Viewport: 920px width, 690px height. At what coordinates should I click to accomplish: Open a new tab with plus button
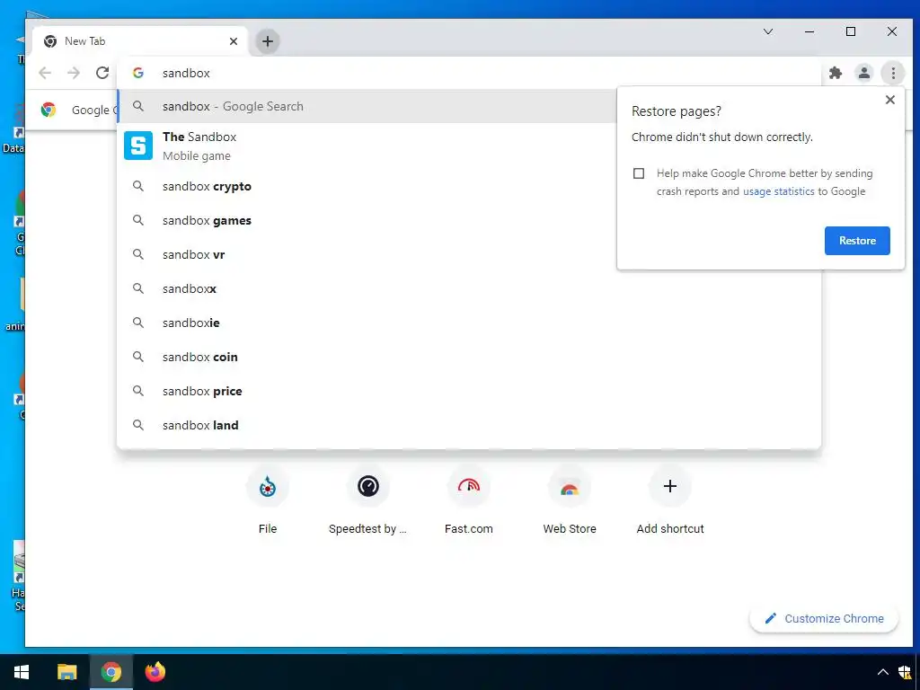[268, 41]
